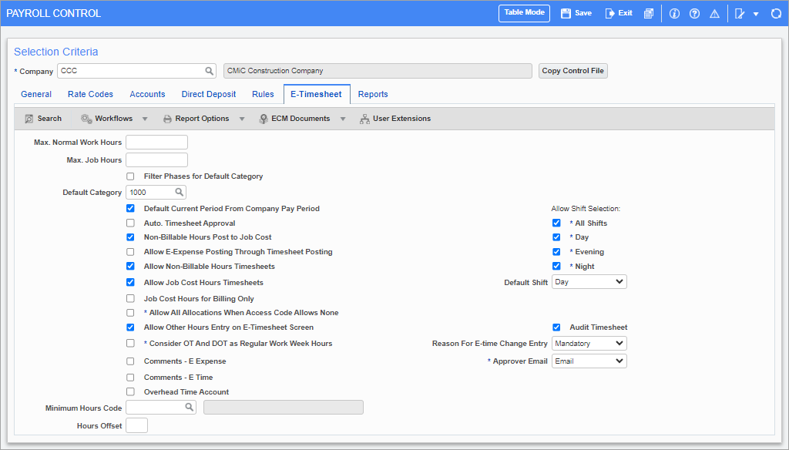This screenshot has height=450, width=789.
Task: Click the refresh icon in header
Action: (x=776, y=14)
